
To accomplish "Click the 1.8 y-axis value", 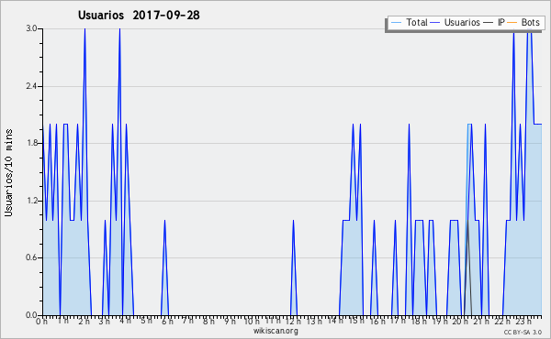I will [32, 143].
